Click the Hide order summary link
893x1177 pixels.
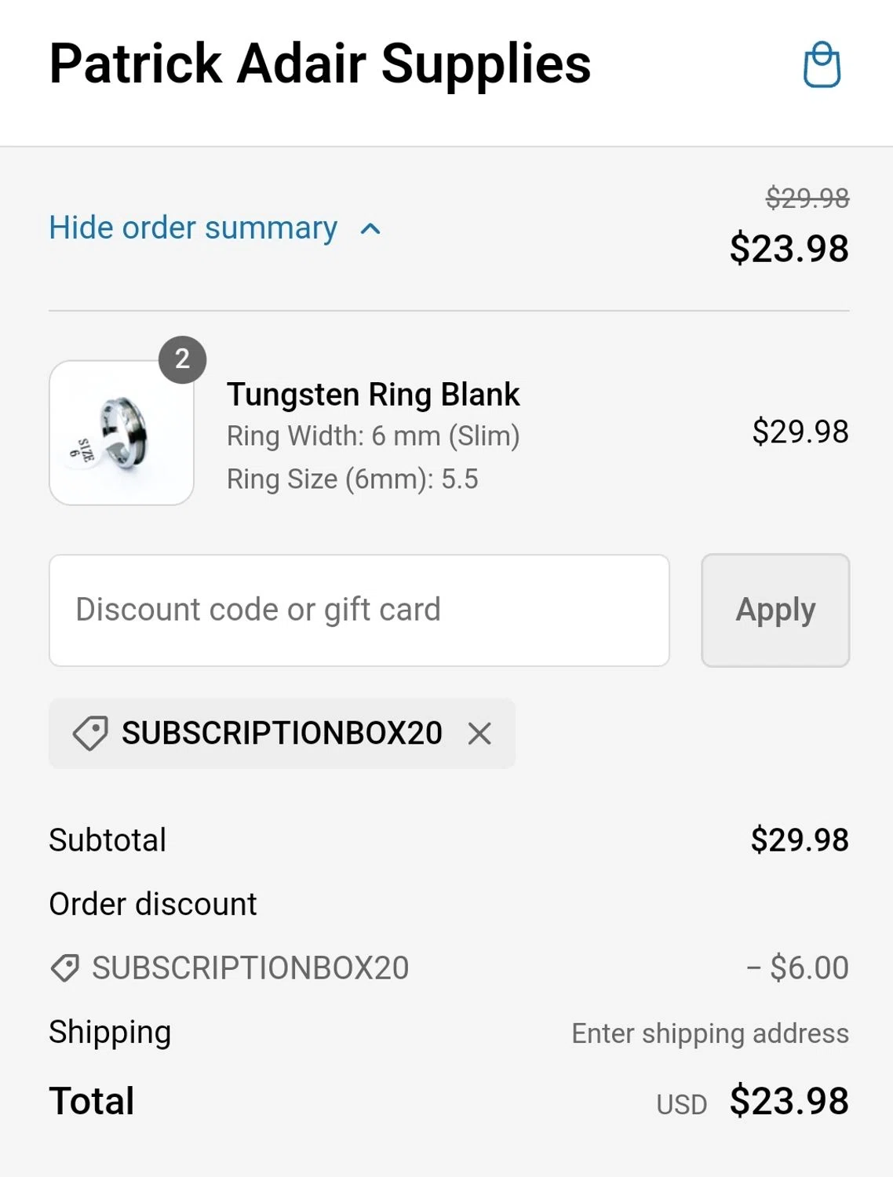click(193, 228)
